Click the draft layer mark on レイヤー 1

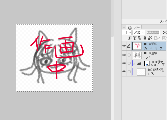point(163,70)
